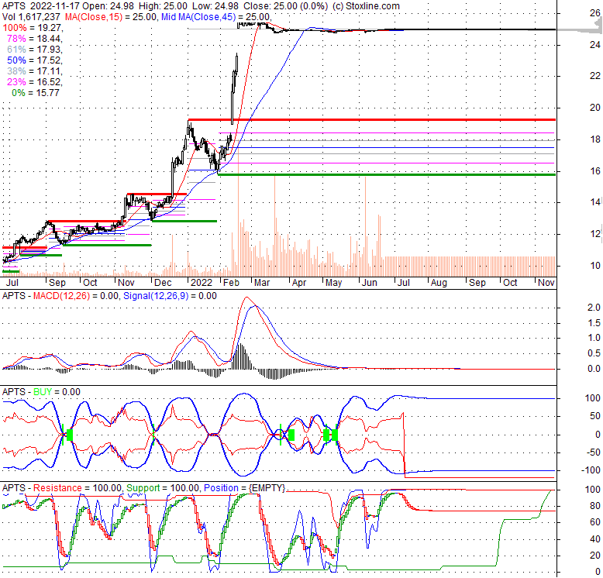The height and width of the screenshot is (578, 603).
Task: Click the 'Vol 1,617,237' label
Action: 31,17
